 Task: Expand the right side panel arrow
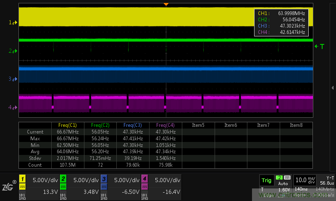tap(333, 88)
